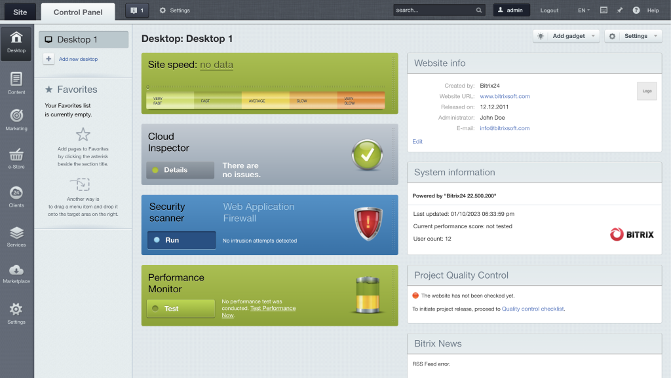The height and width of the screenshot is (378, 671).
Task: Open the Clients section icon
Action: pyautogui.click(x=16, y=193)
